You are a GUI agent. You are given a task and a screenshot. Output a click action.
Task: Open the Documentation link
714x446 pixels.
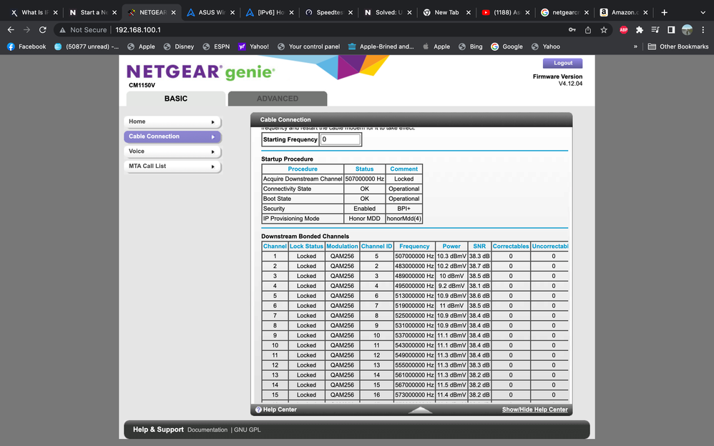coord(207,430)
